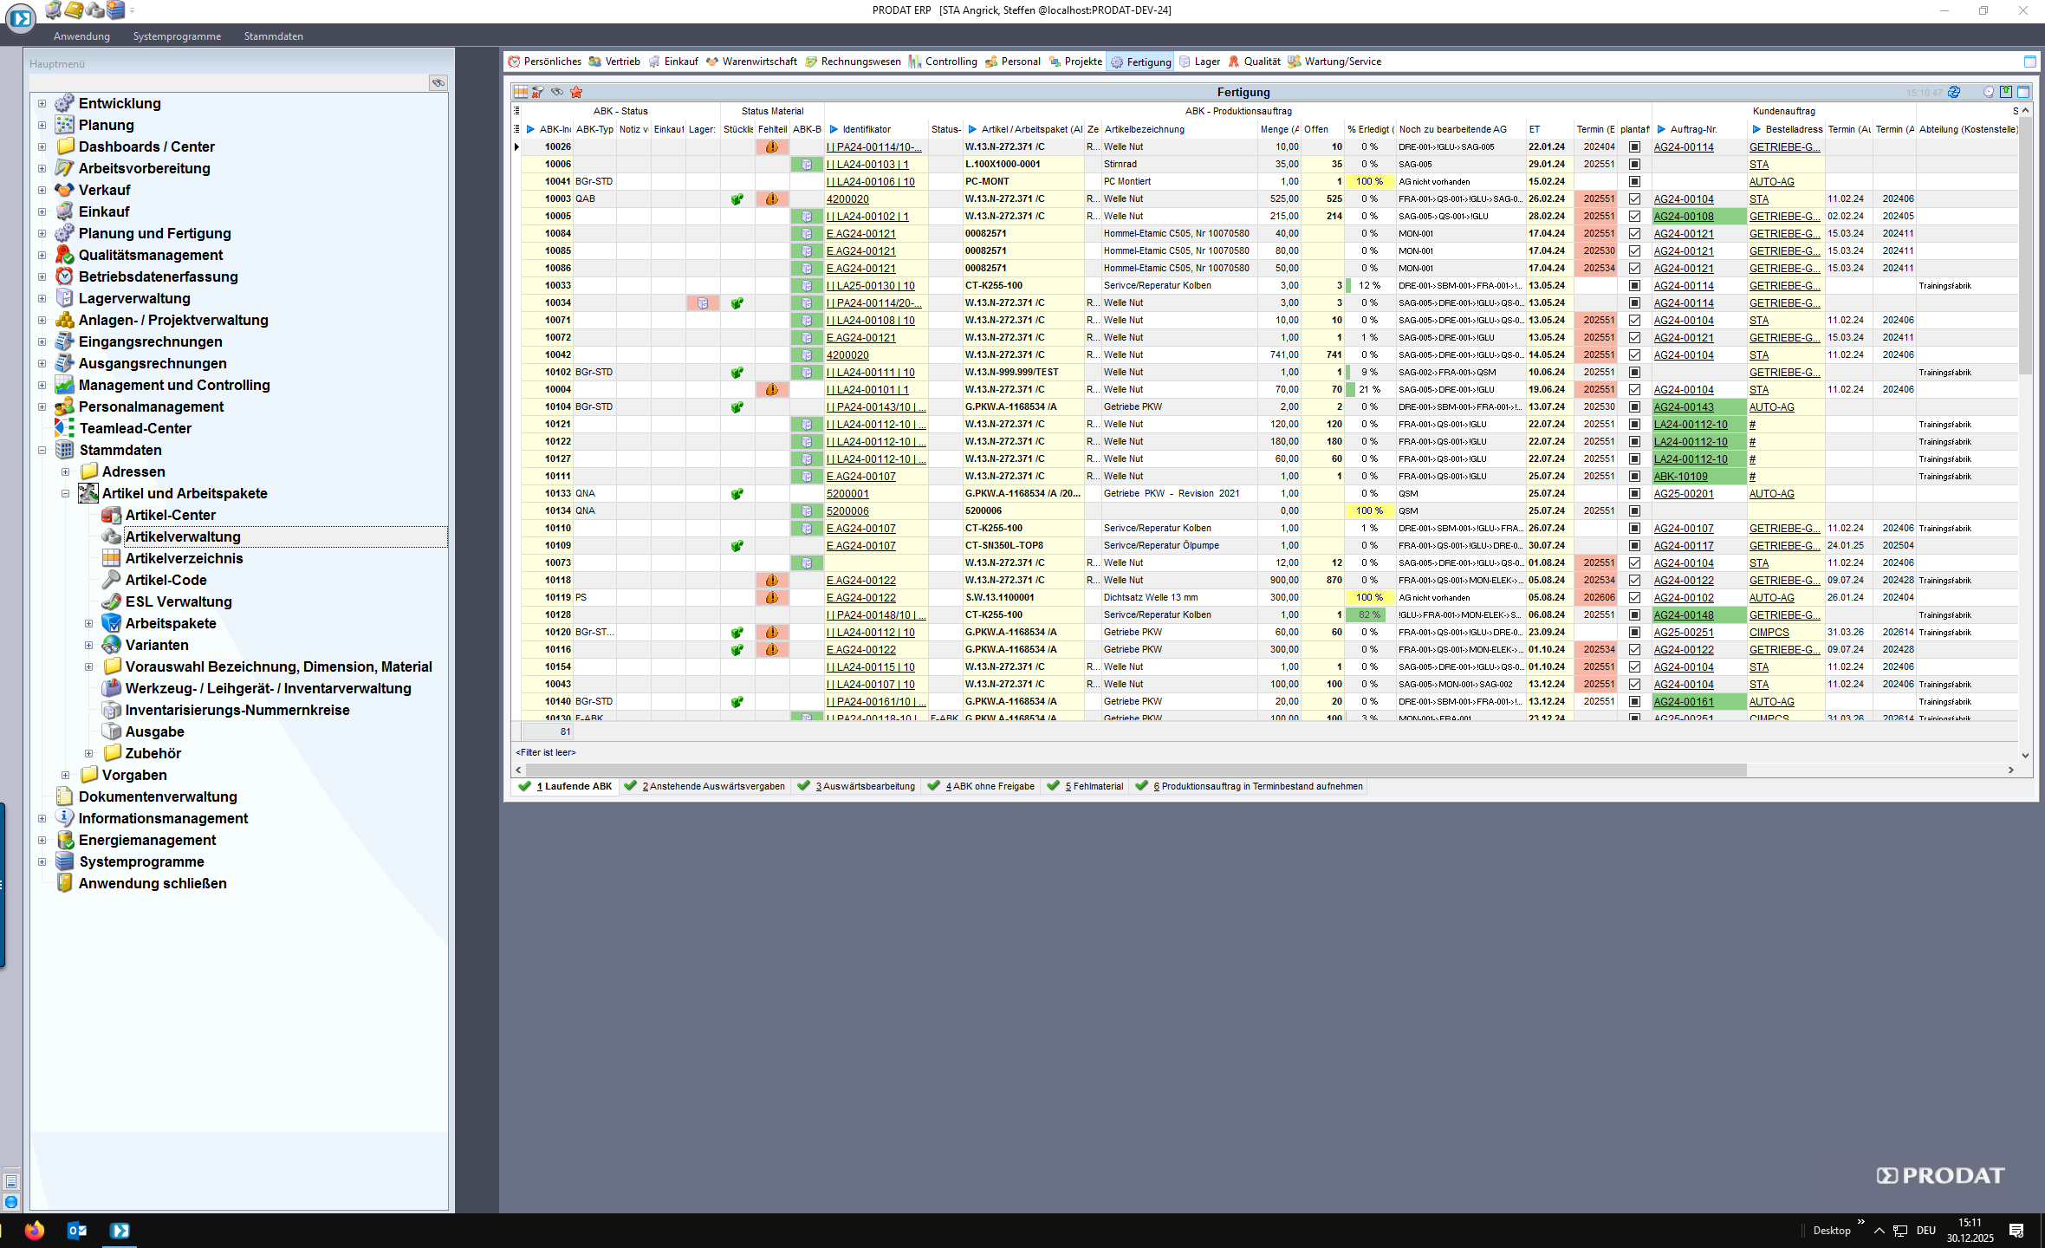
Task: Expand the Qualitätsmanagement tree node
Action: pyautogui.click(x=42, y=256)
